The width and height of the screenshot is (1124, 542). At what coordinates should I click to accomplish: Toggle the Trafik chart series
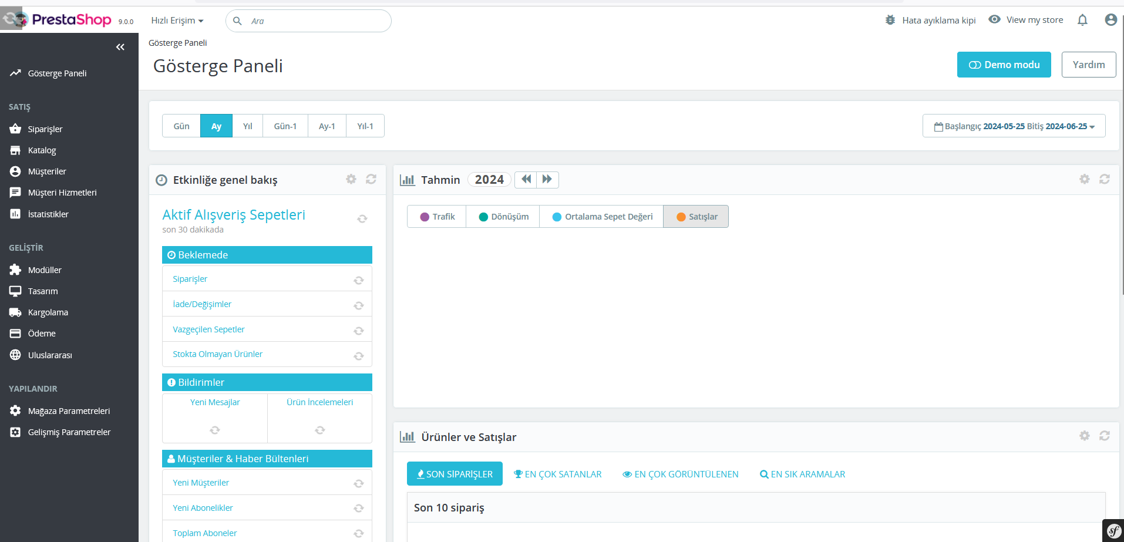(x=437, y=217)
